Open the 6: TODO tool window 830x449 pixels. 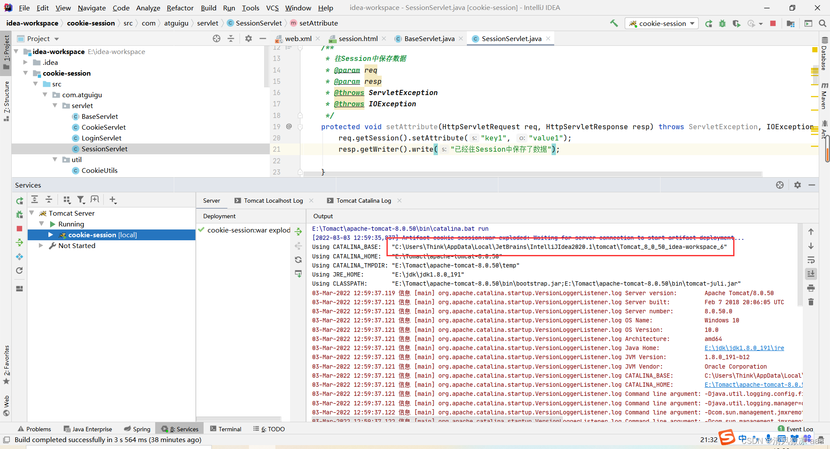[x=269, y=429]
